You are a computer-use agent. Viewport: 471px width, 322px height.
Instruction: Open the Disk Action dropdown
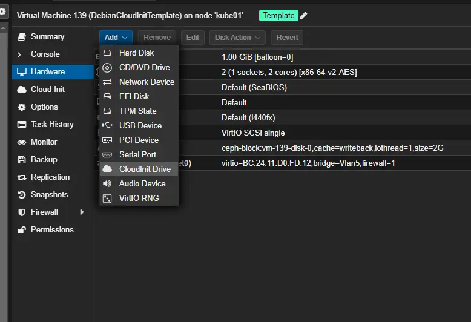point(238,38)
